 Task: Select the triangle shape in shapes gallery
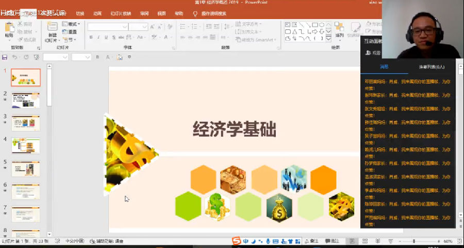295,31
